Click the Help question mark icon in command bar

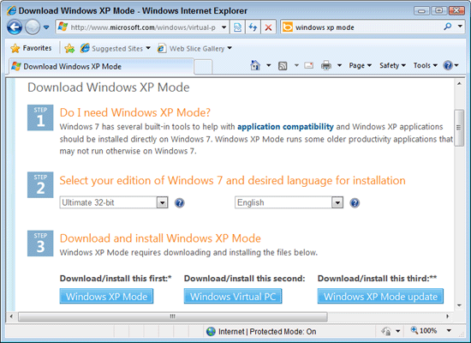[448, 65]
